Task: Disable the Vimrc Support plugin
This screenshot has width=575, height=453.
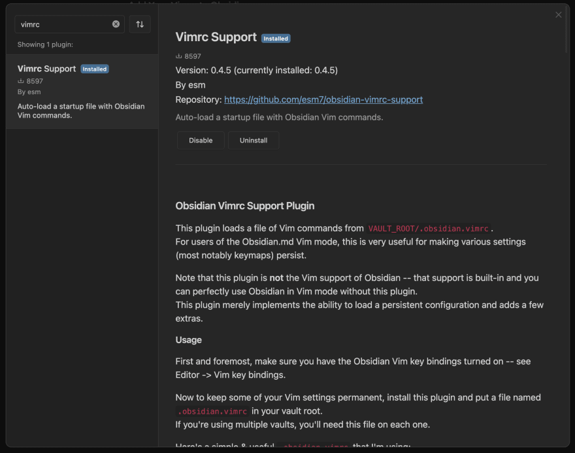Action: [x=201, y=141]
